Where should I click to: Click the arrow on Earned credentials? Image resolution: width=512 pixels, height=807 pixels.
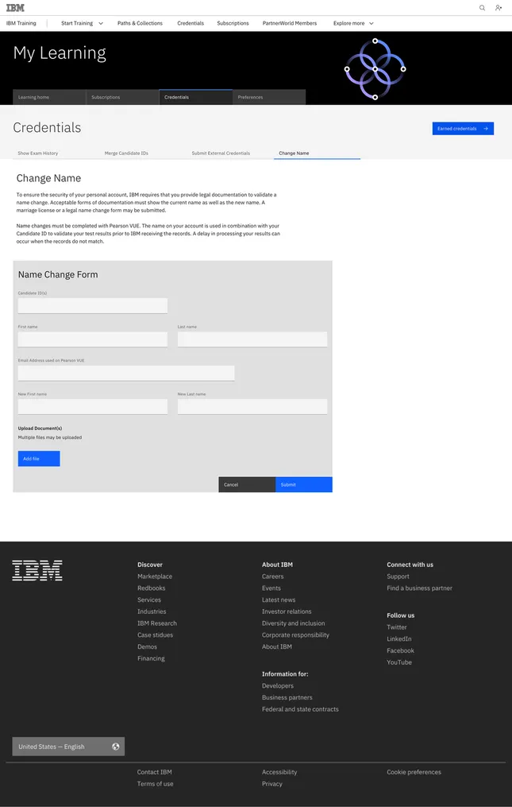pos(486,129)
